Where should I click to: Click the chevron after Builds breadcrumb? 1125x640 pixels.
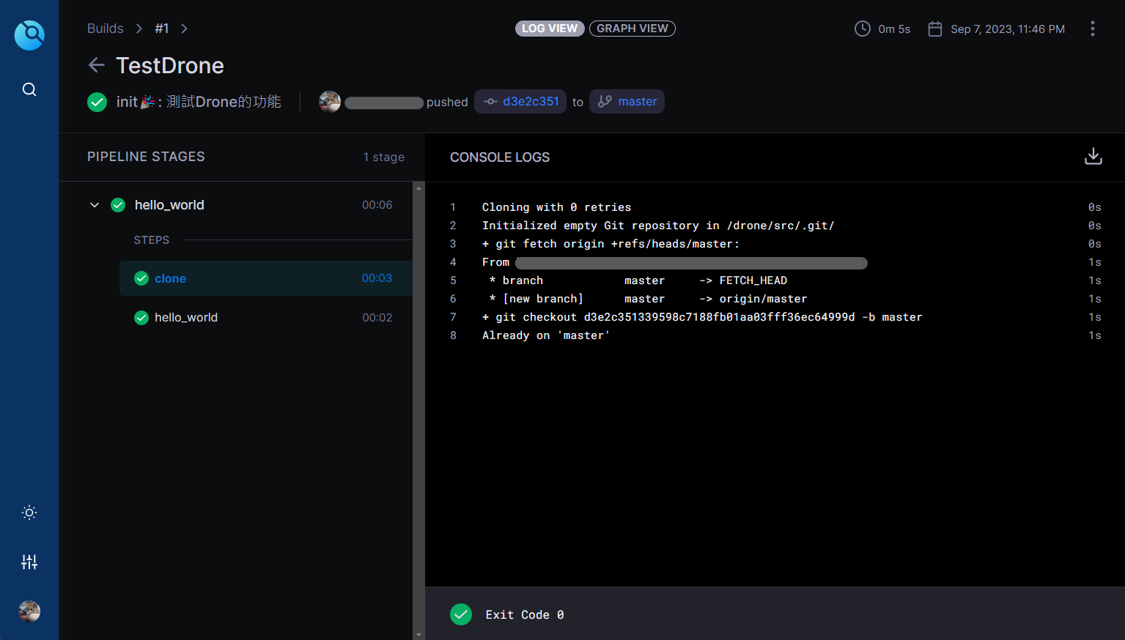tap(139, 29)
